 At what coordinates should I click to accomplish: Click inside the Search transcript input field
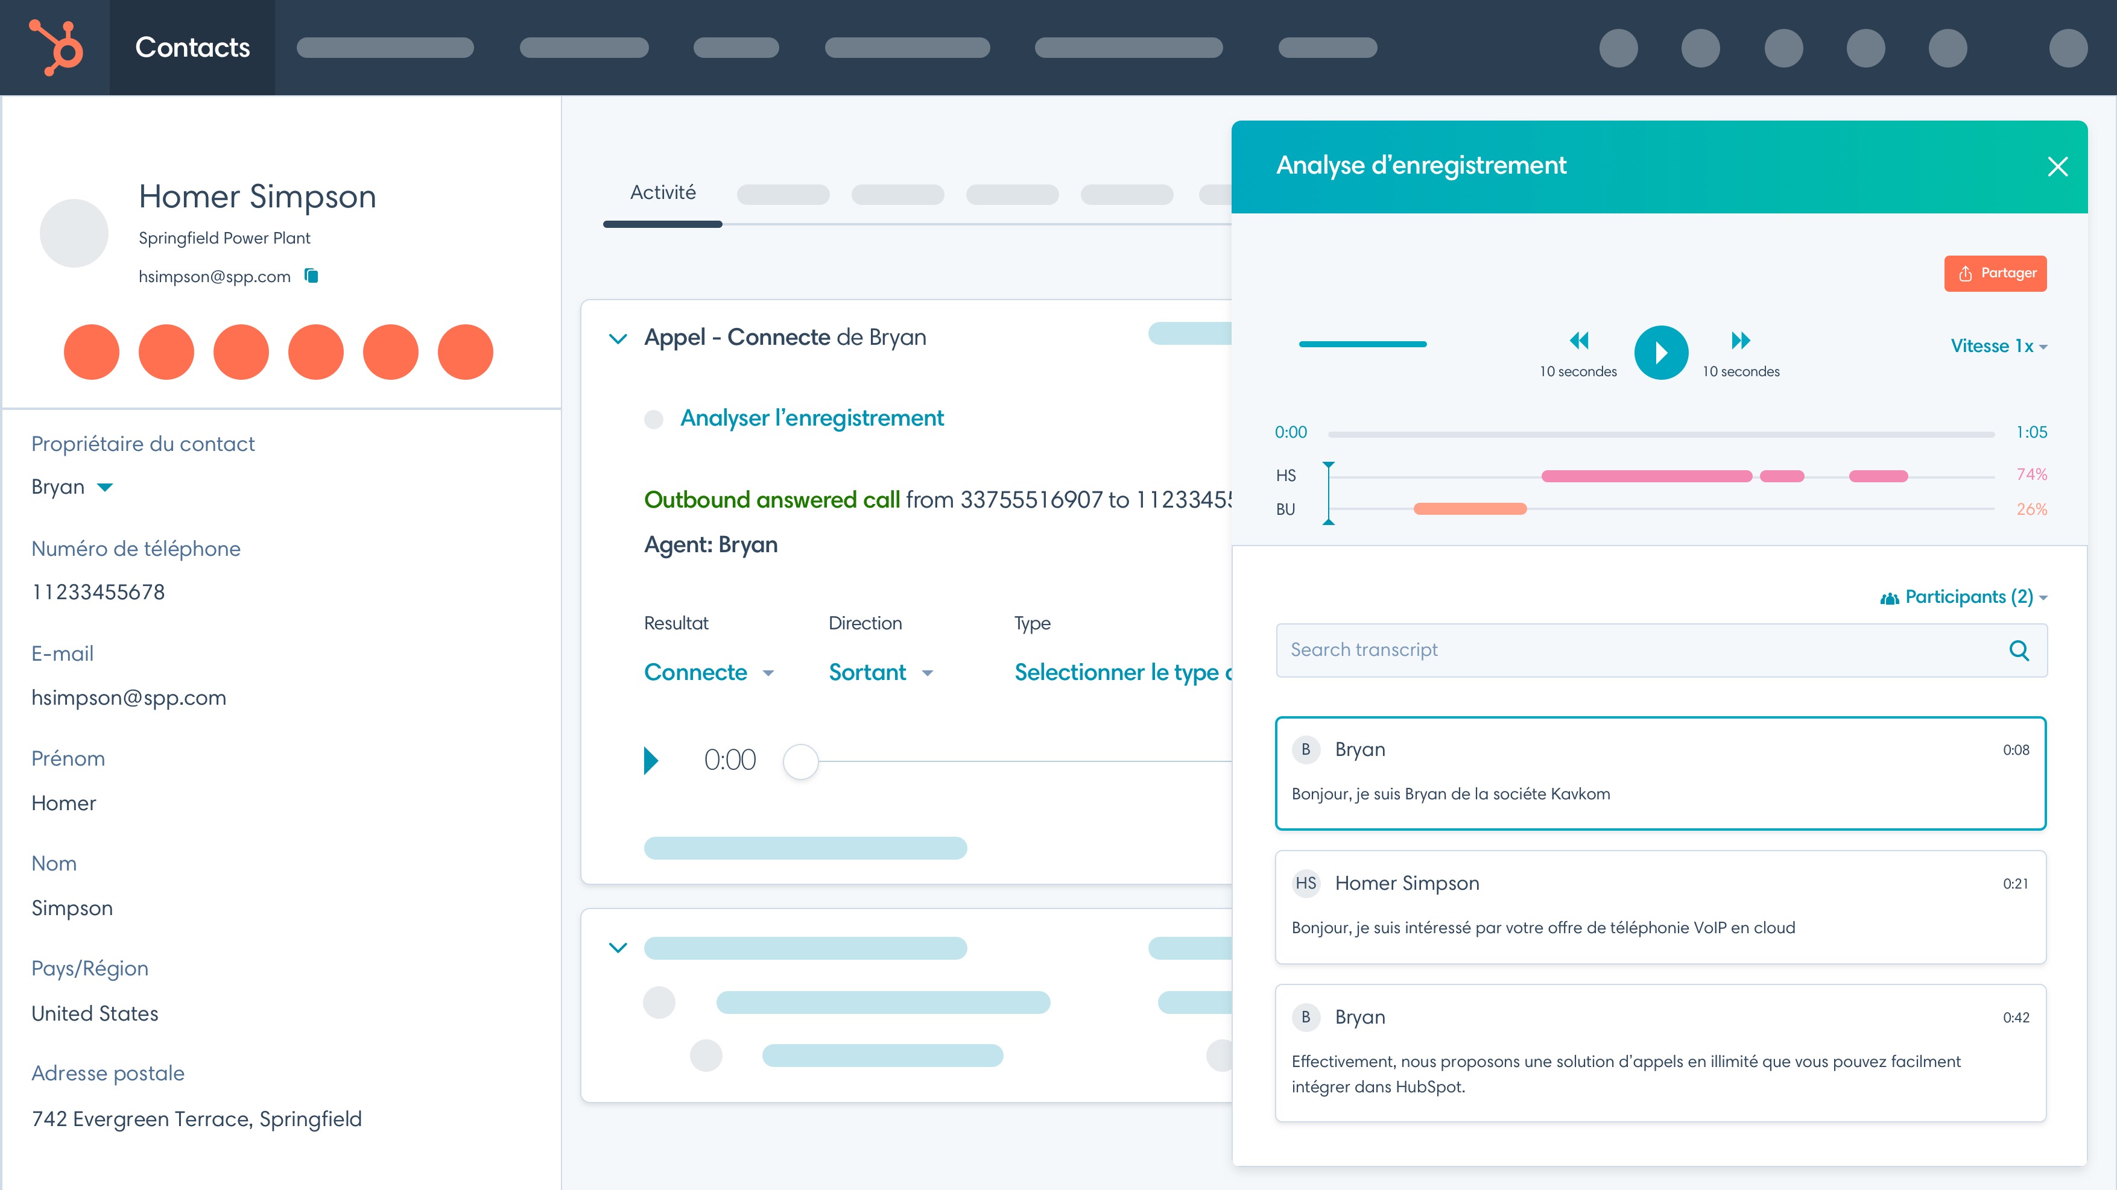[1562, 650]
